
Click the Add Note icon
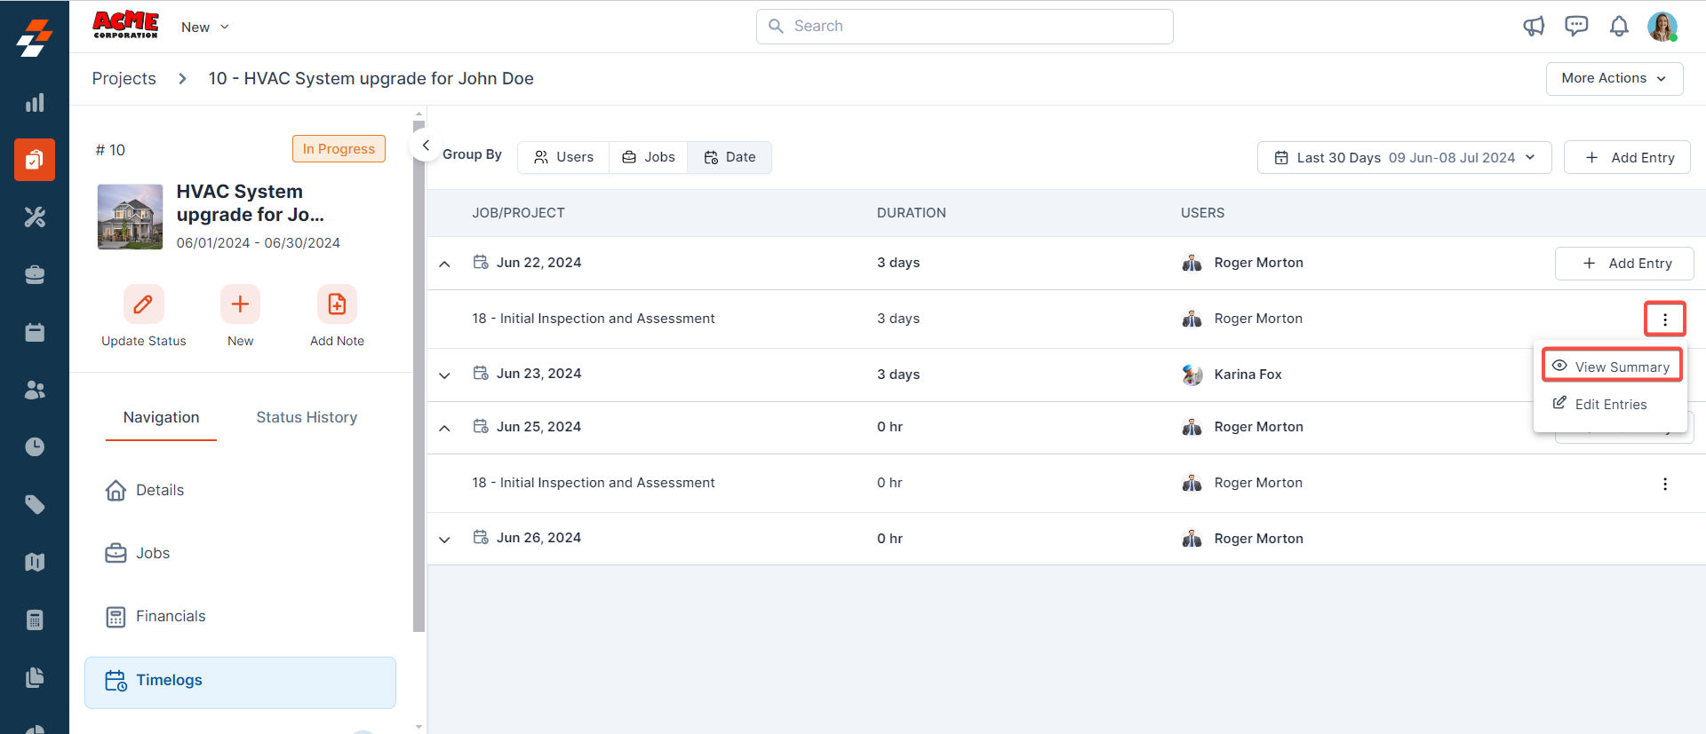pyautogui.click(x=337, y=304)
